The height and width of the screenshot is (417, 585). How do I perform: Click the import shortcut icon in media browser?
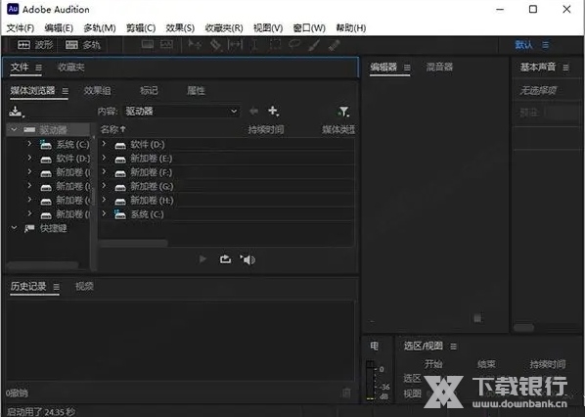17,112
